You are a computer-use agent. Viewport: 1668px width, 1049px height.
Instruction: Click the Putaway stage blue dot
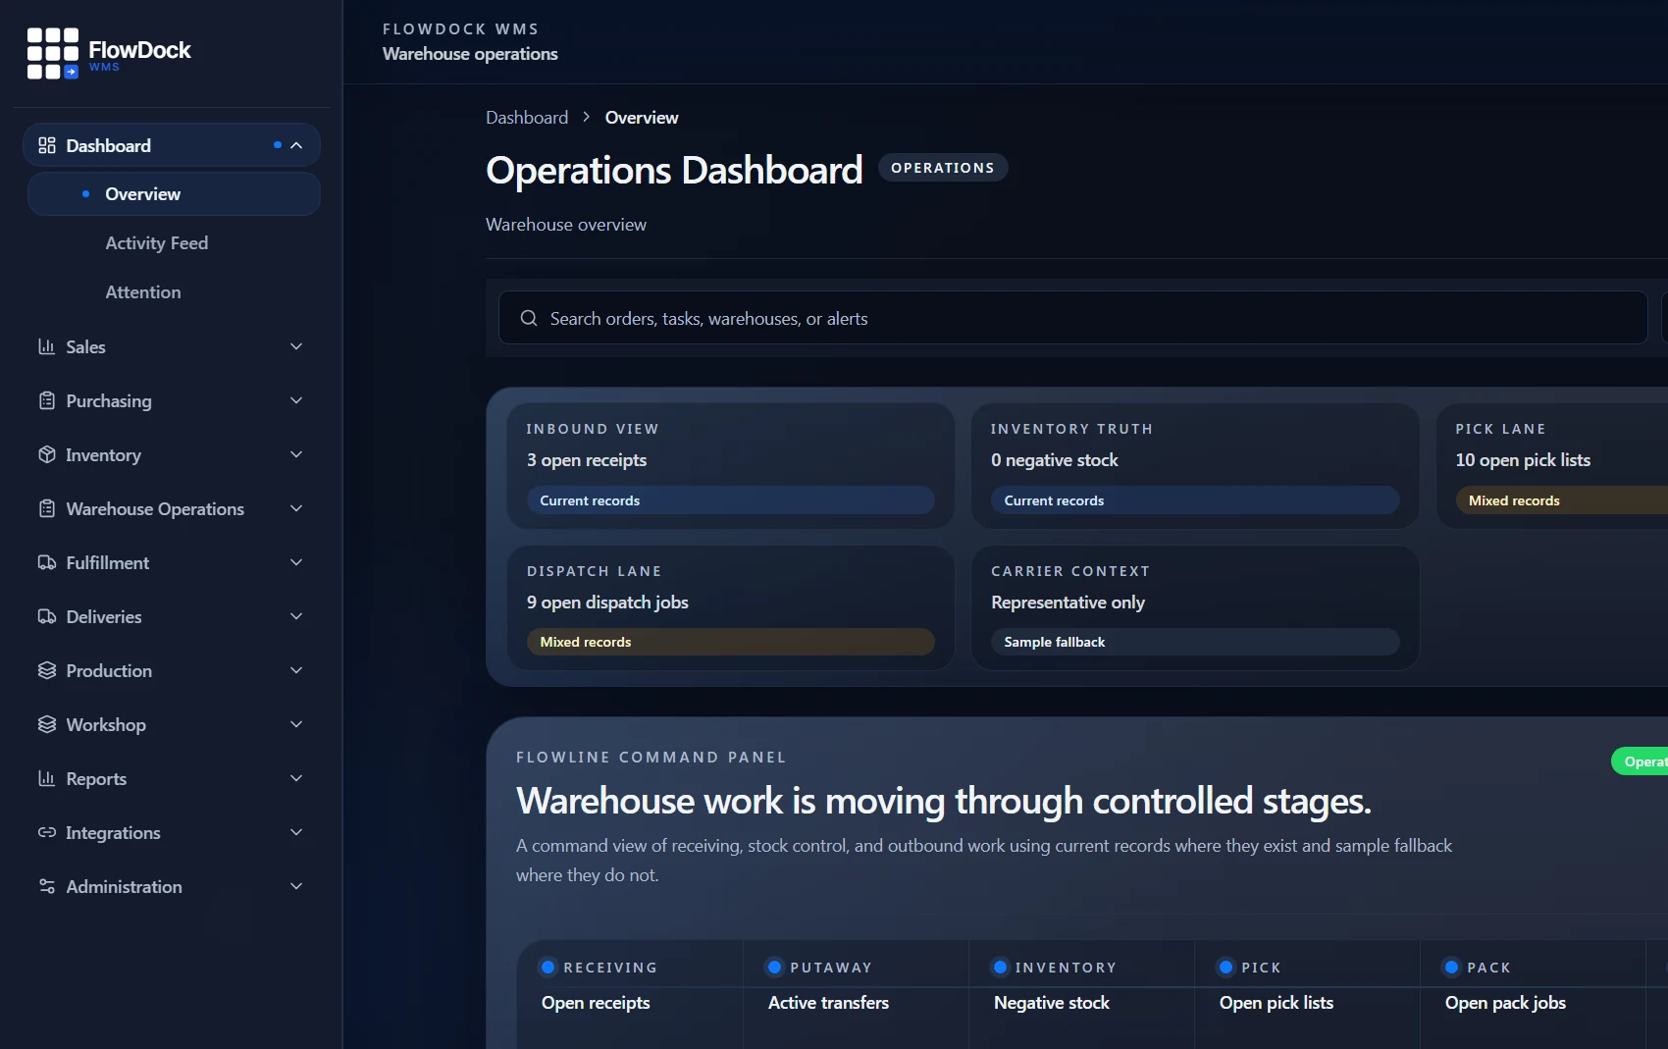click(774, 967)
